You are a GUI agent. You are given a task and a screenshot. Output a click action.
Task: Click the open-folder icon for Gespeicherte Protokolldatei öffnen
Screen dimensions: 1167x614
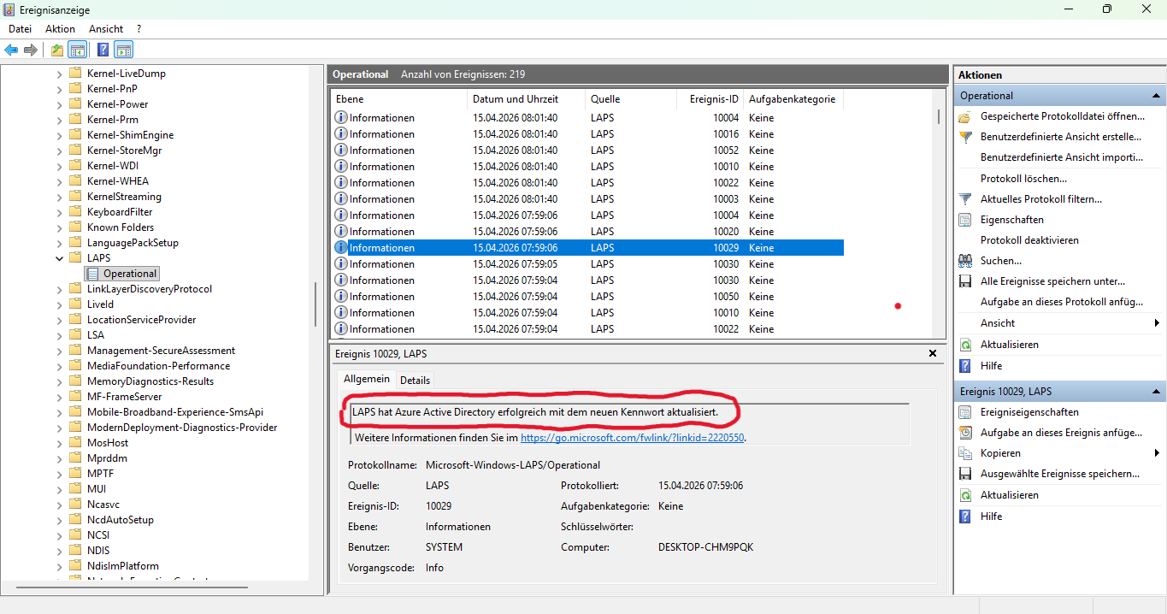[x=965, y=116]
